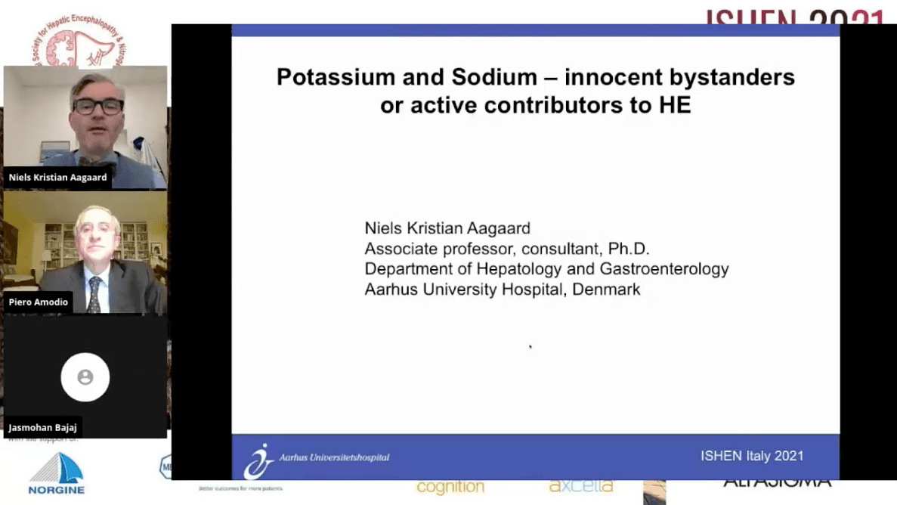Click Jasmohan Bajaj's avatar placeholder icon

click(x=85, y=376)
